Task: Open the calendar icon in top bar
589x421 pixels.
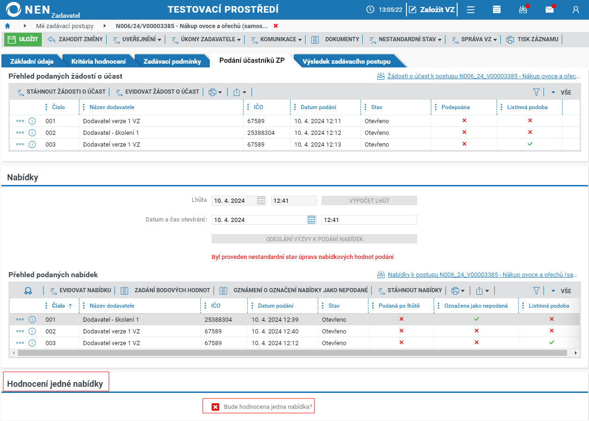Action: (x=497, y=9)
